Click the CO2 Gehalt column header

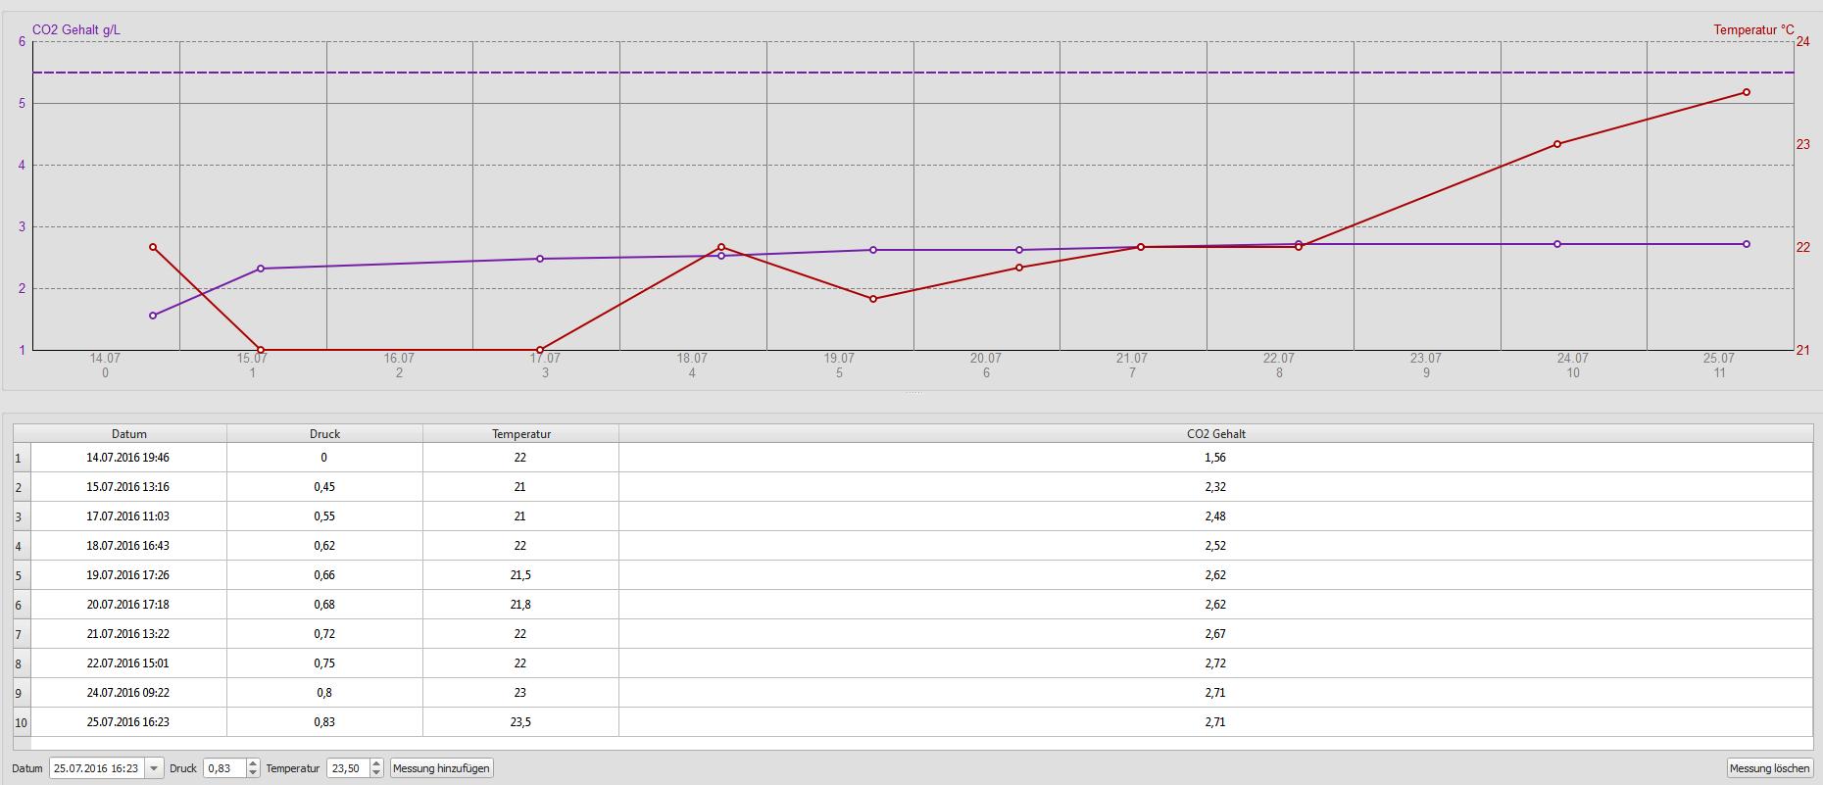coord(1215,433)
